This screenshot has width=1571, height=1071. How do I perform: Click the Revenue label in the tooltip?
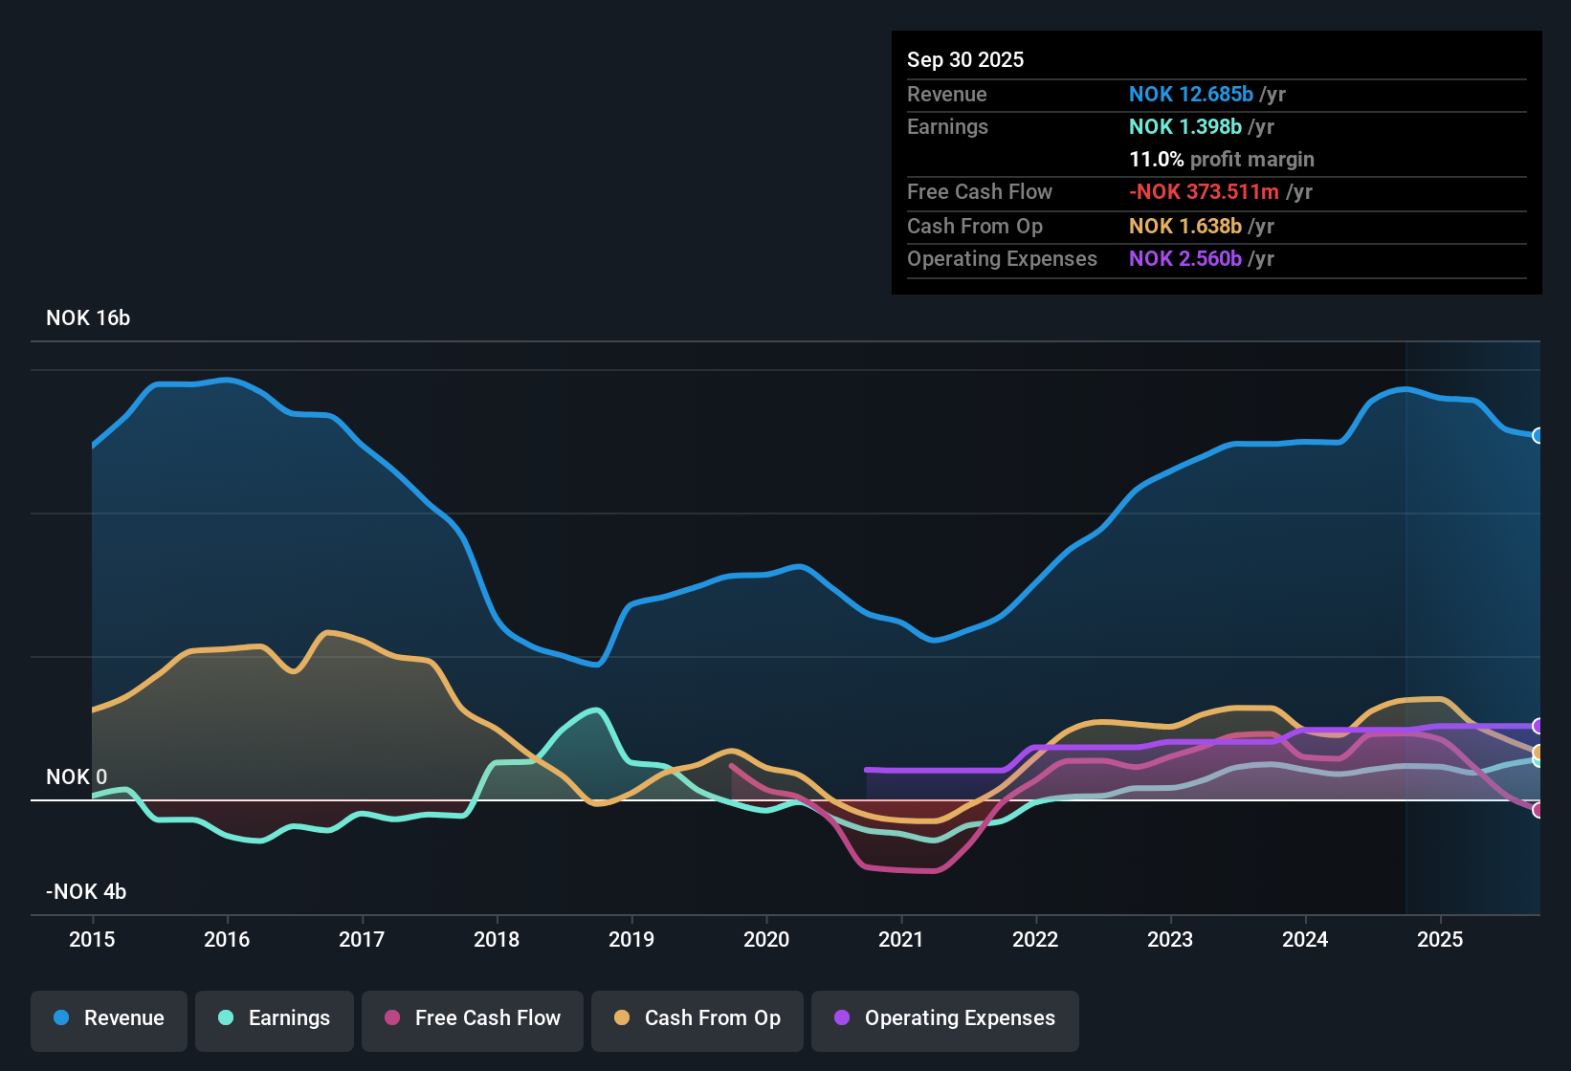tap(947, 94)
